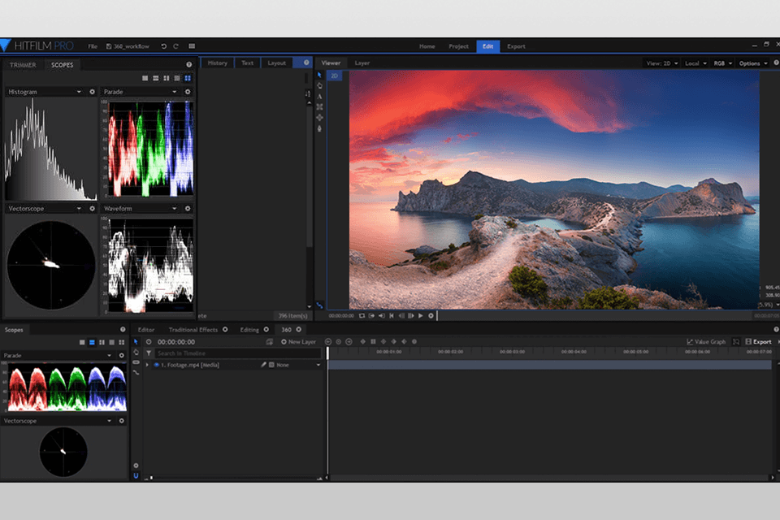Image resolution: width=780 pixels, height=520 pixels.
Task: Open settings gear for bottom Vectorscope
Action: [121, 421]
